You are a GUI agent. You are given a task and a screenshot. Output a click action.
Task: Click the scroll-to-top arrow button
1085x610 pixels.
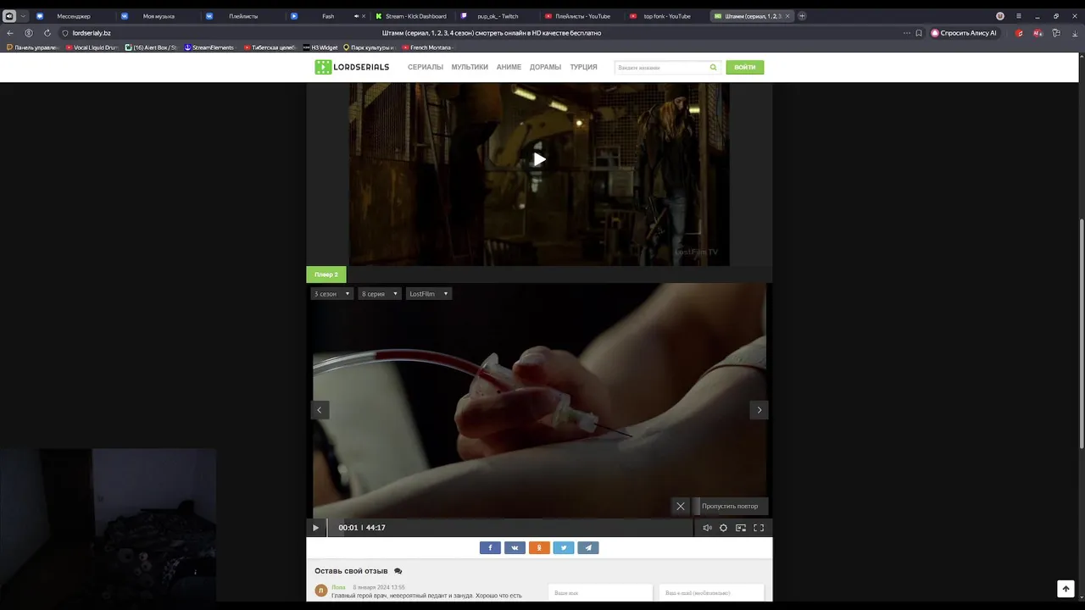pos(1066,589)
